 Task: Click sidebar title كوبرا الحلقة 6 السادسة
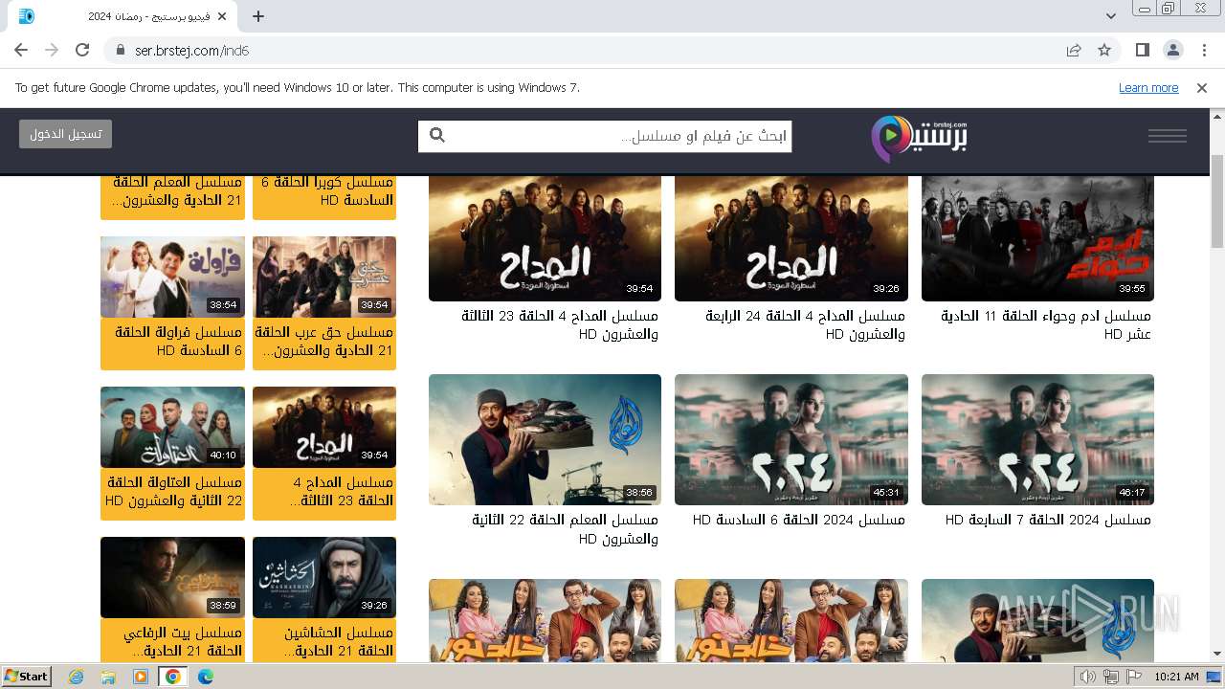[328, 190]
